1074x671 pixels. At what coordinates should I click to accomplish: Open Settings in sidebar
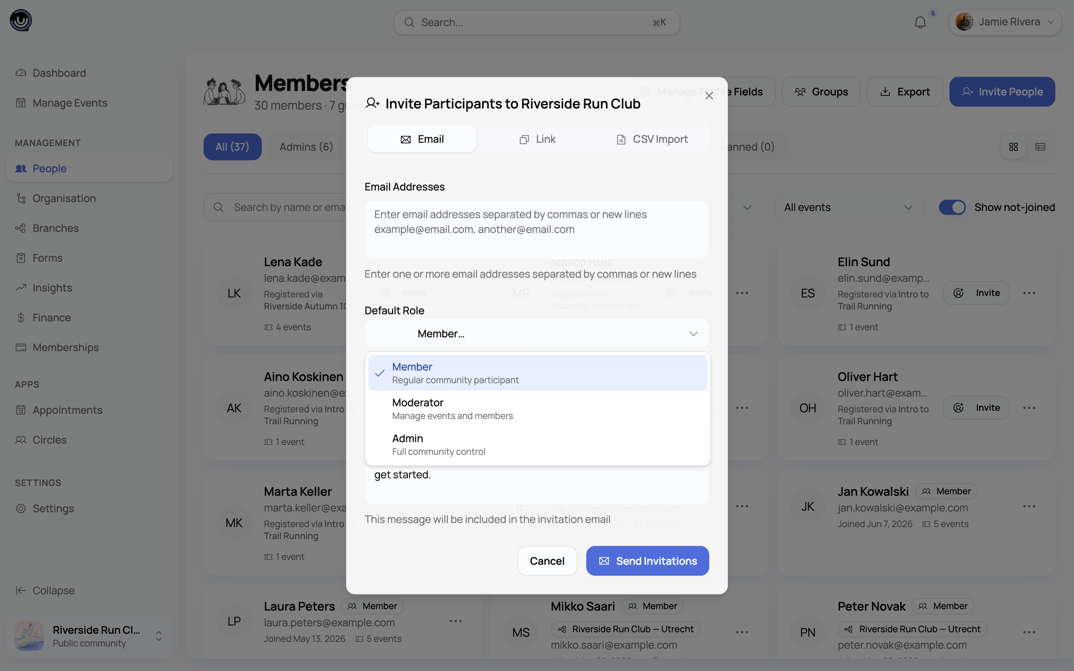tap(89, 508)
